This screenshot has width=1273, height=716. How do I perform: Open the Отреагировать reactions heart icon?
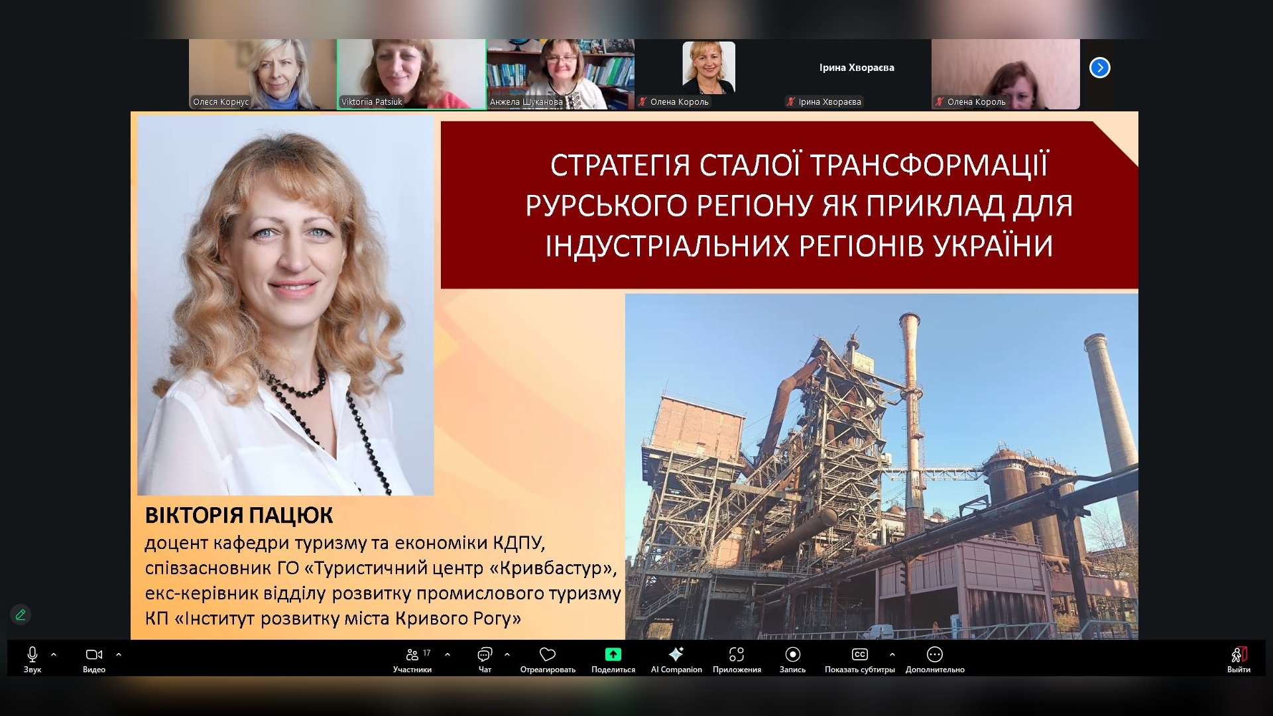[547, 655]
